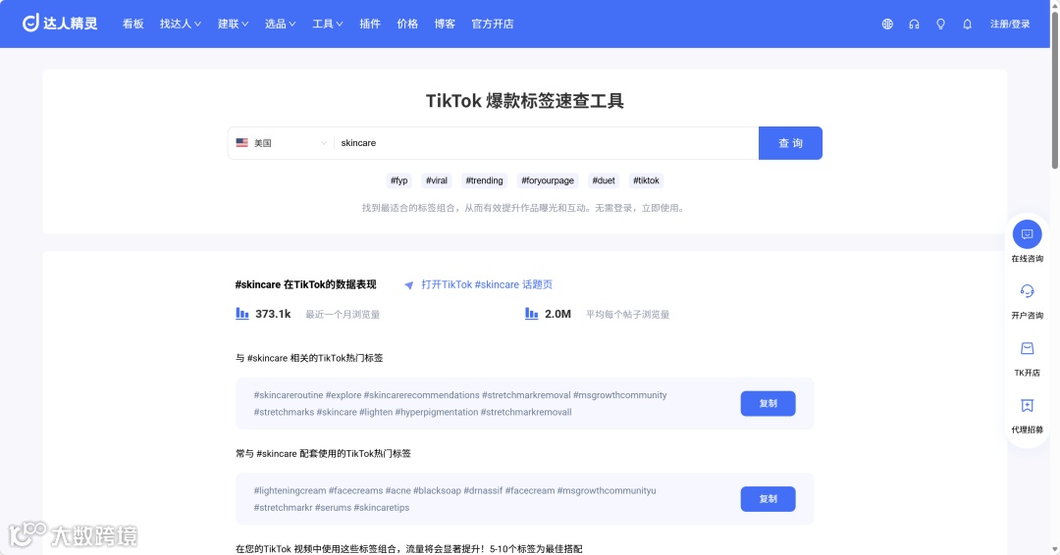Expand the 选品 dropdown menu
The width and height of the screenshot is (1060, 555).
click(x=280, y=24)
